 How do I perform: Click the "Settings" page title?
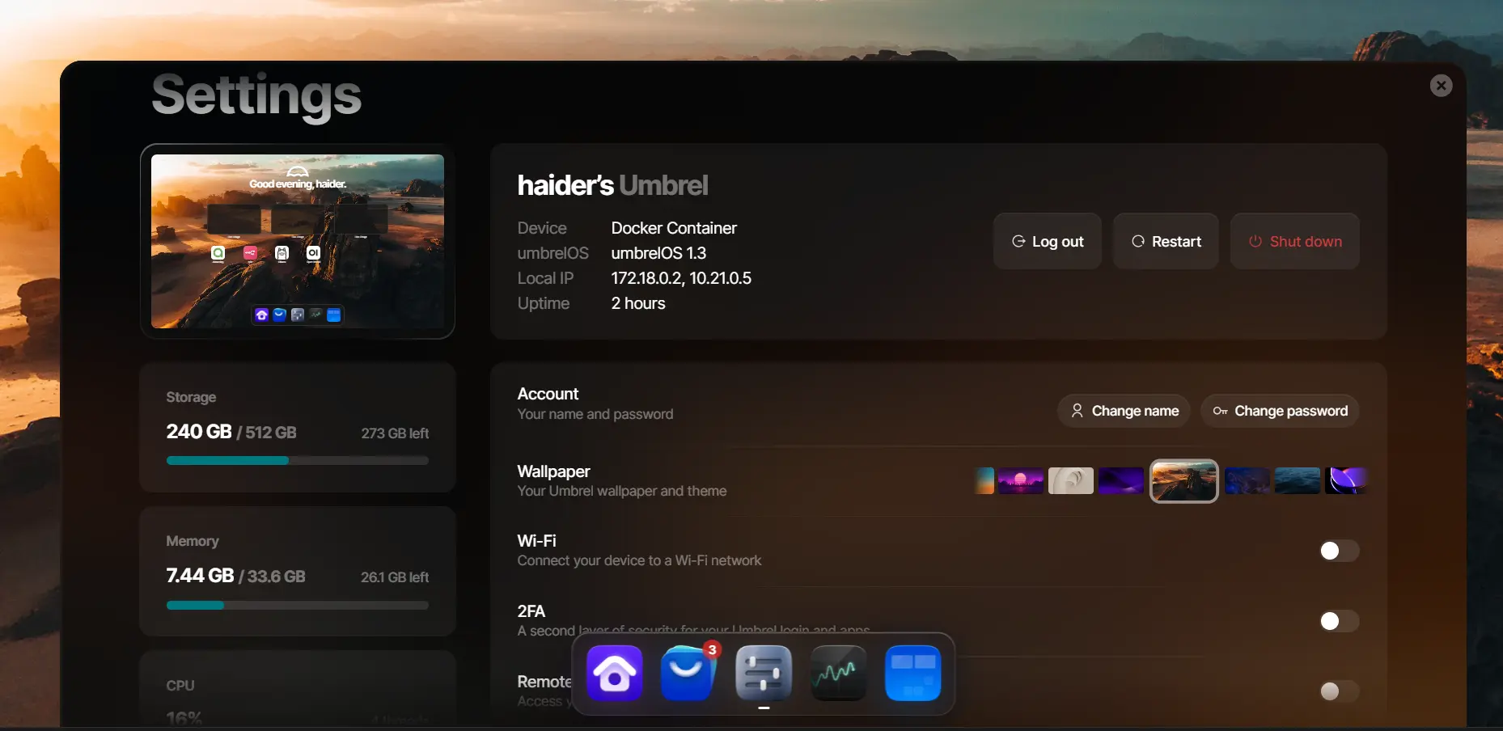tap(256, 95)
